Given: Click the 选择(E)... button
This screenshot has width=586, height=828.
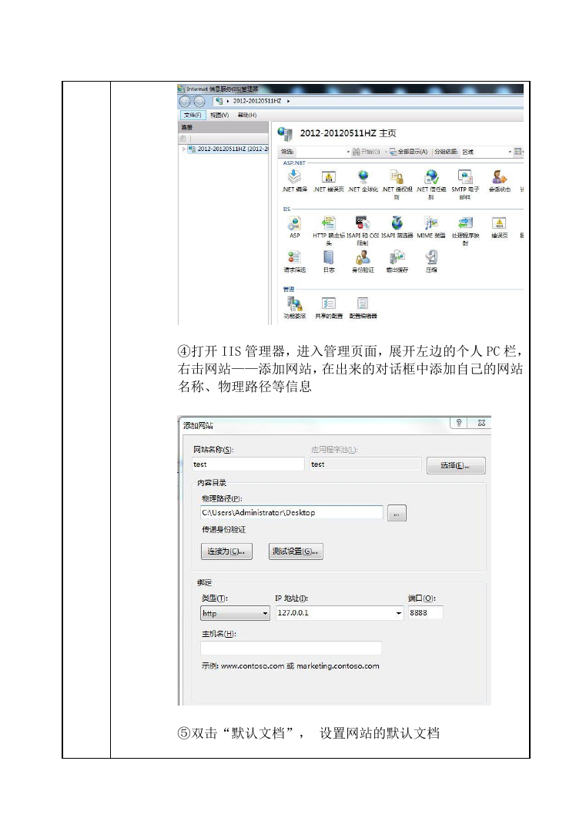Looking at the screenshot, I should point(456,465).
